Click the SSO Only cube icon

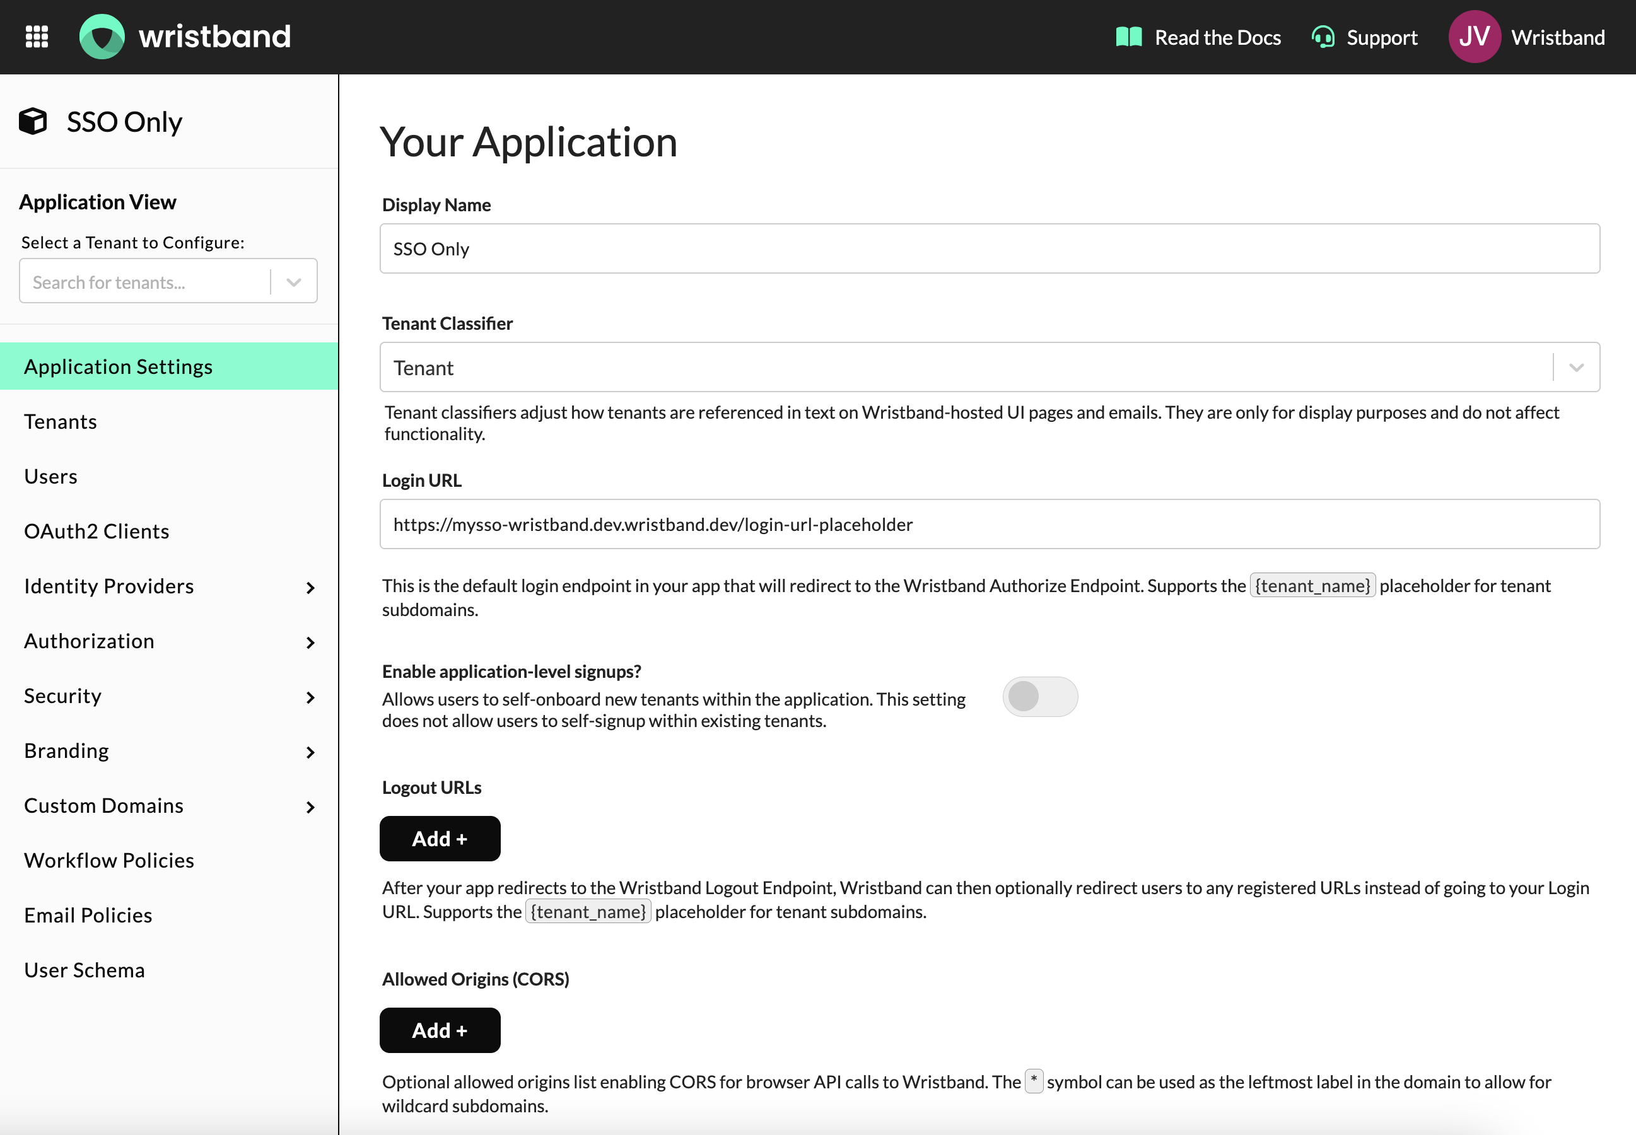click(33, 122)
